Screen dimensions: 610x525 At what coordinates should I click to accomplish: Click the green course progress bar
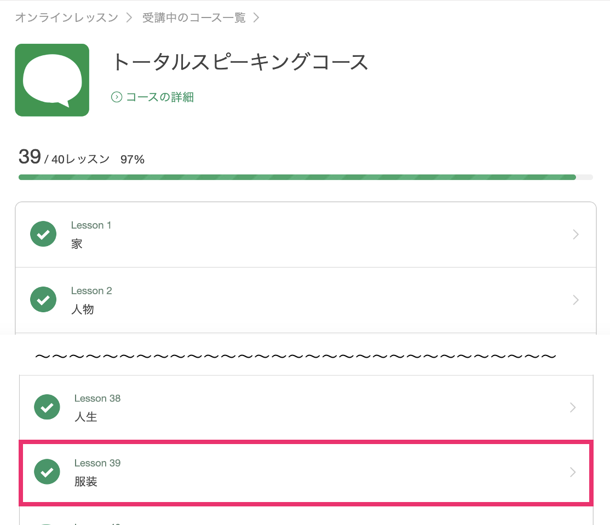[x=297, y=177]
